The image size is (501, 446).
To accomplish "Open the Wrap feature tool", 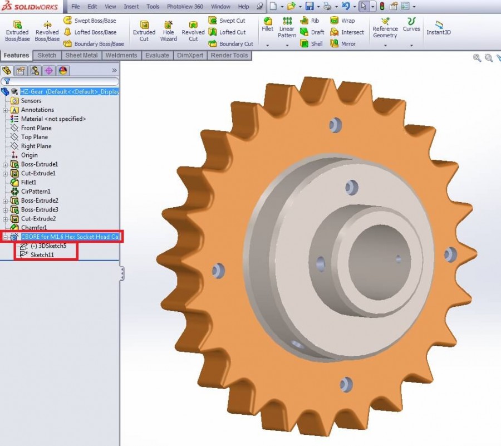I will pyautogui.click(x=346, y=21).
